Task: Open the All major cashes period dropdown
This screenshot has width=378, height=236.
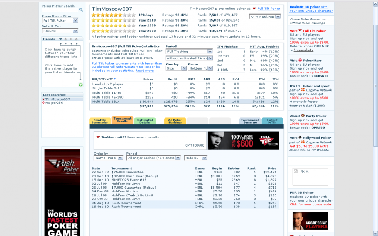Action: pos(153,158)
